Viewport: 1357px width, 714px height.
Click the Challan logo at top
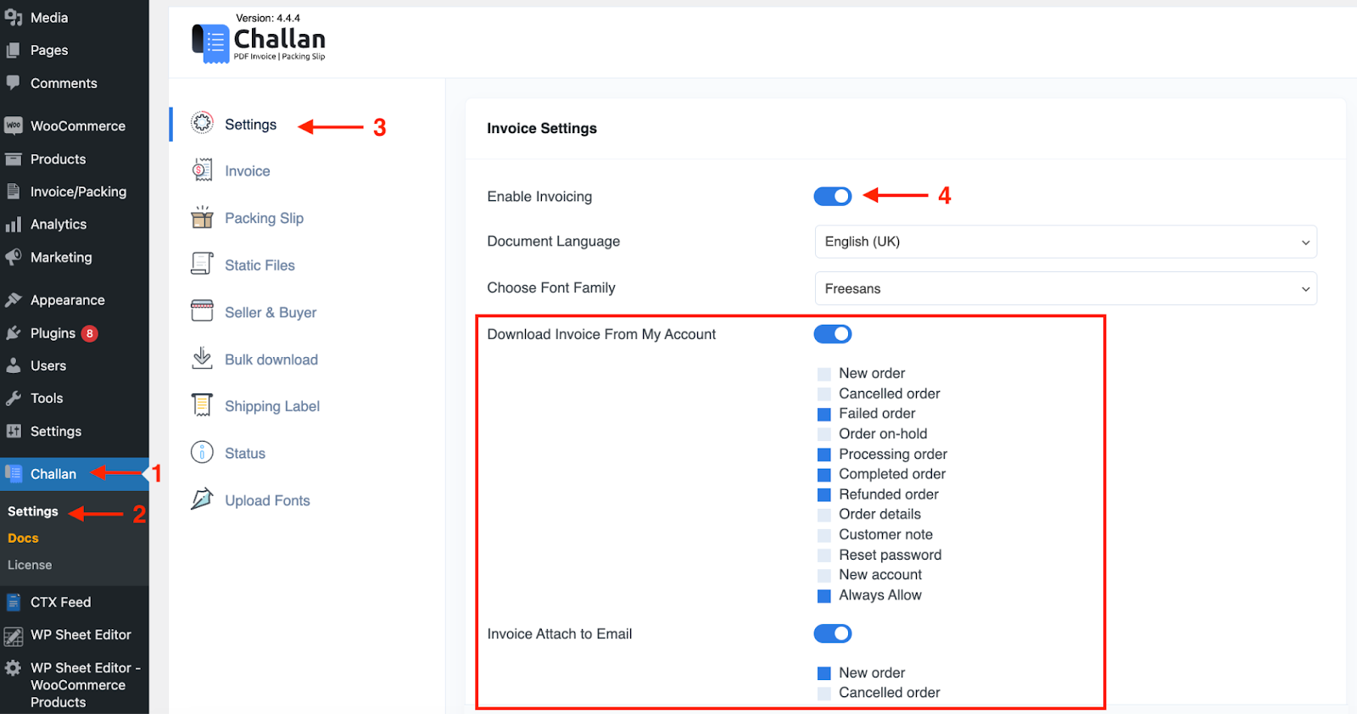click(x=259, y=42)
